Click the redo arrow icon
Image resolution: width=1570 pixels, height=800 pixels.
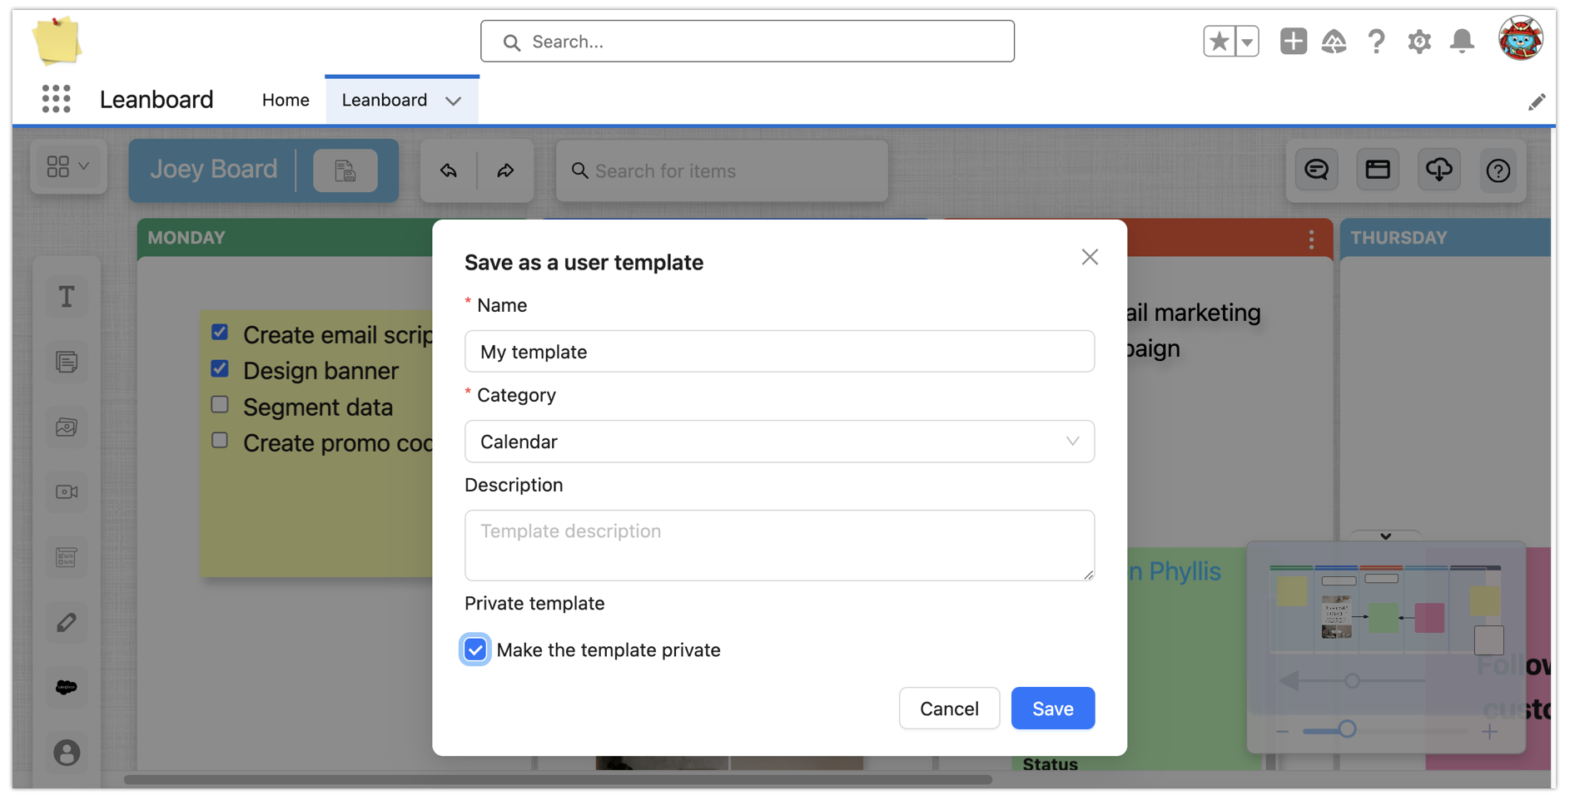[x=505, y=170]
